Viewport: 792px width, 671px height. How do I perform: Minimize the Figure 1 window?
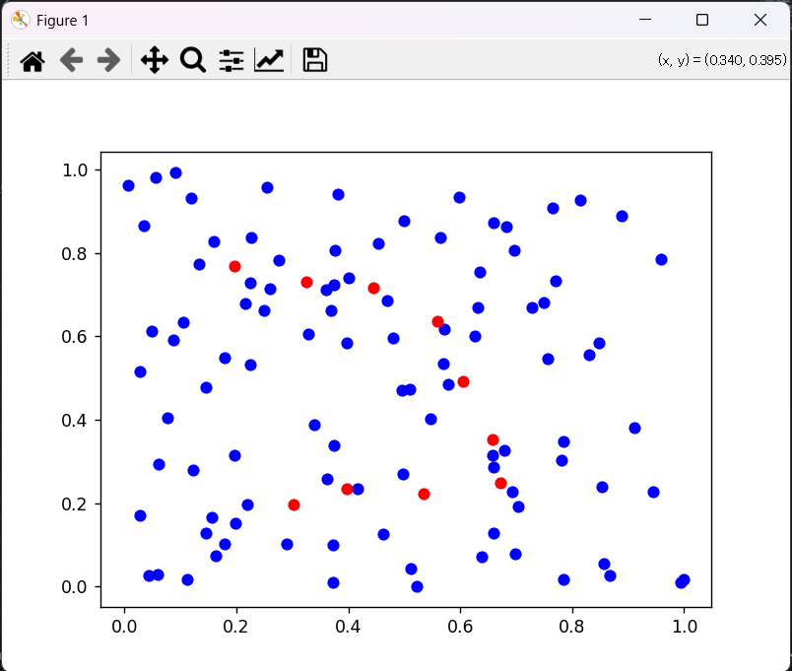point(645,20)
